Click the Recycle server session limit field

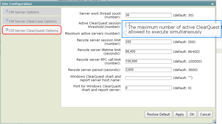[148, 42]
